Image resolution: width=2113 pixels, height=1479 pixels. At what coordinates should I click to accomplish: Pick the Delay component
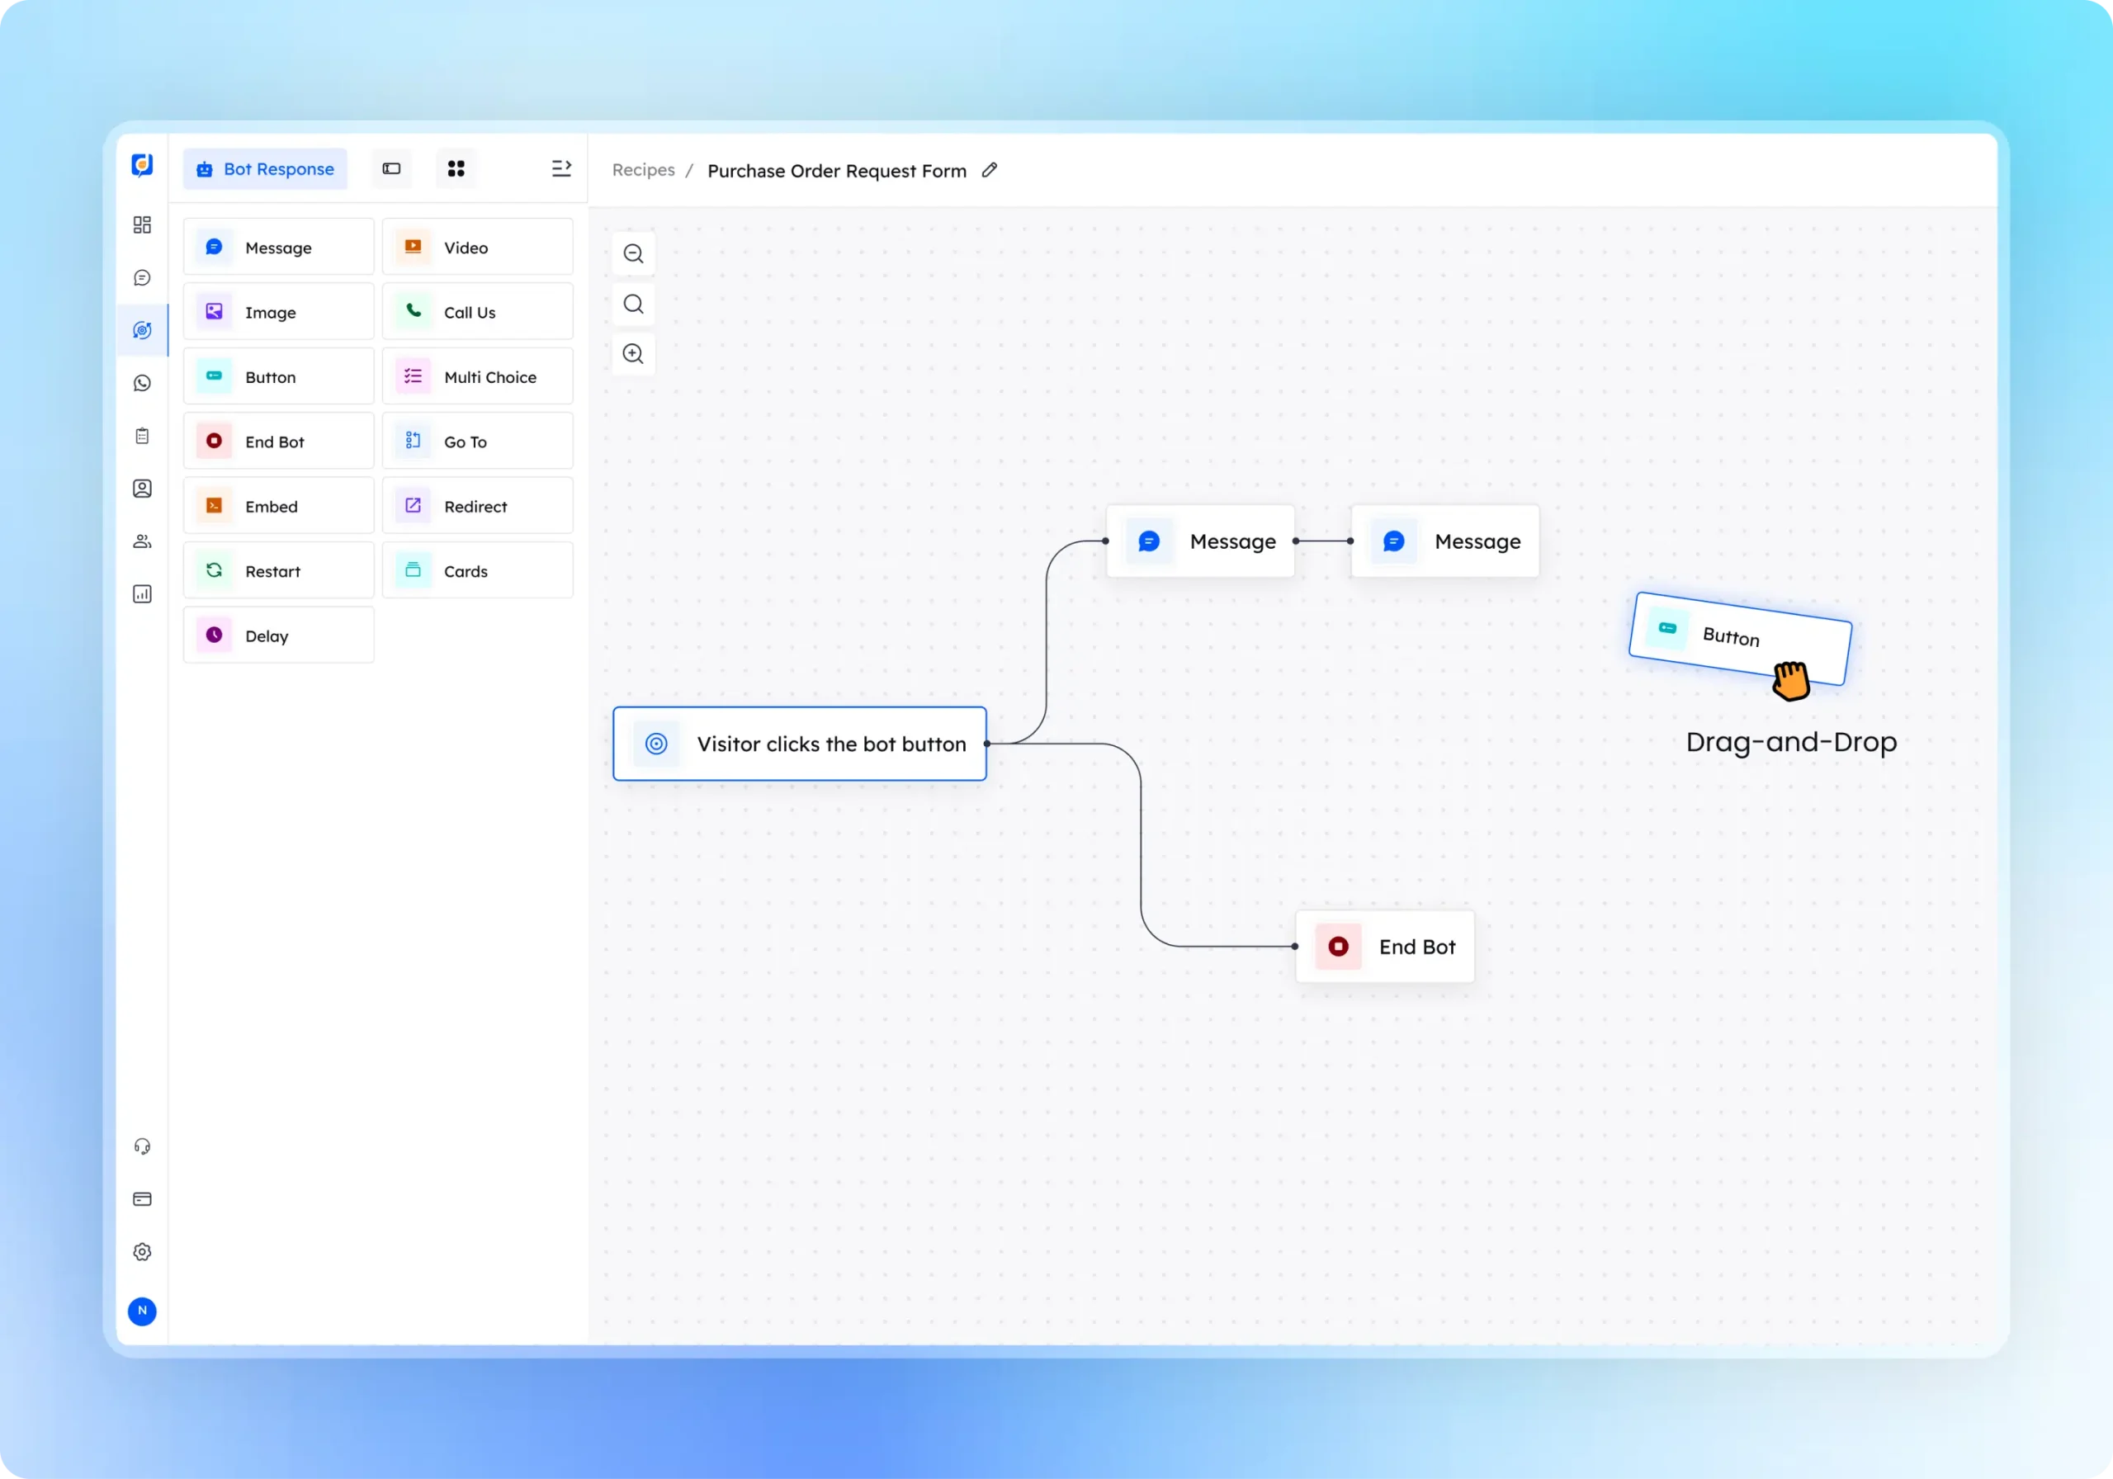(x=279, y=635)
